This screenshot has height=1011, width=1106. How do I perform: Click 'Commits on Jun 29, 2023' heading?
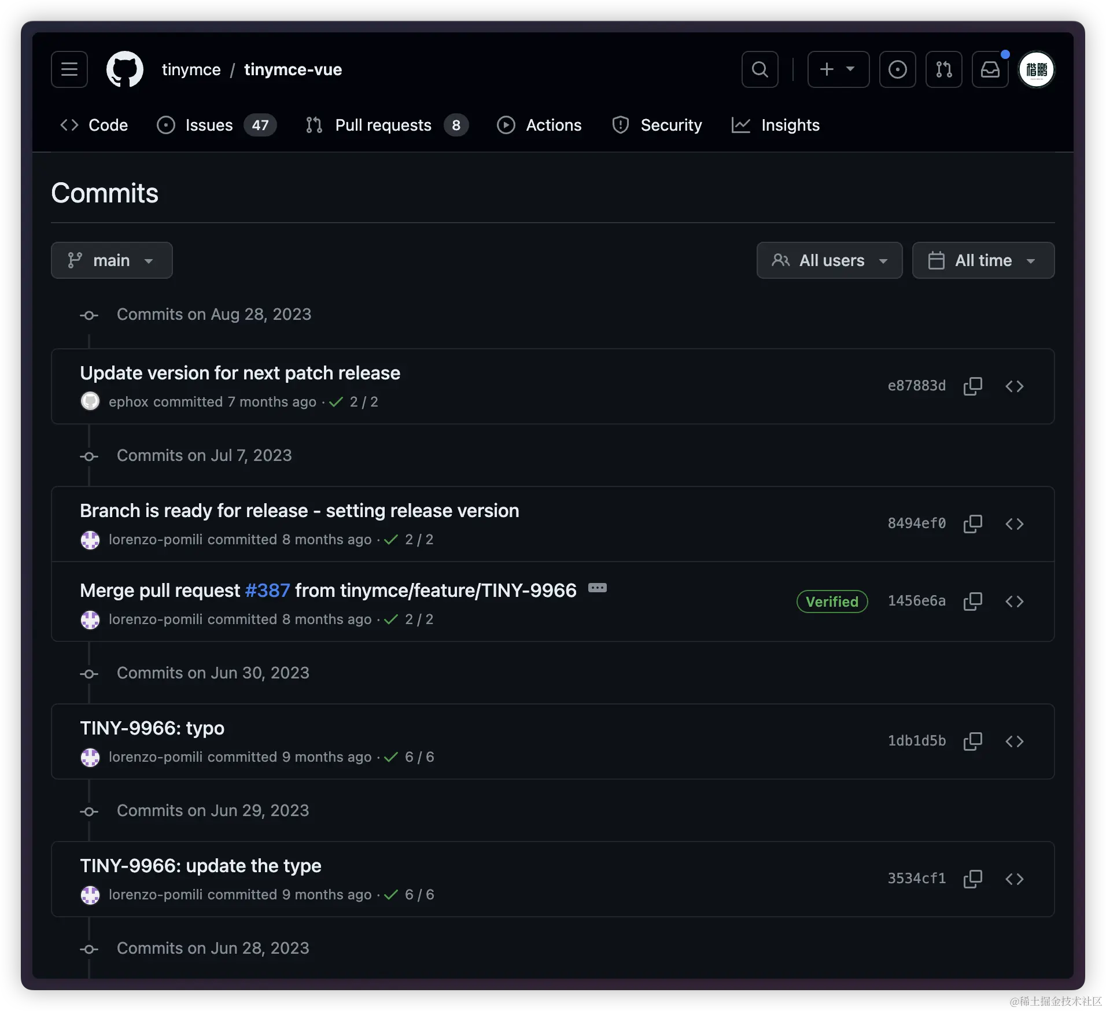pos(213,810)
